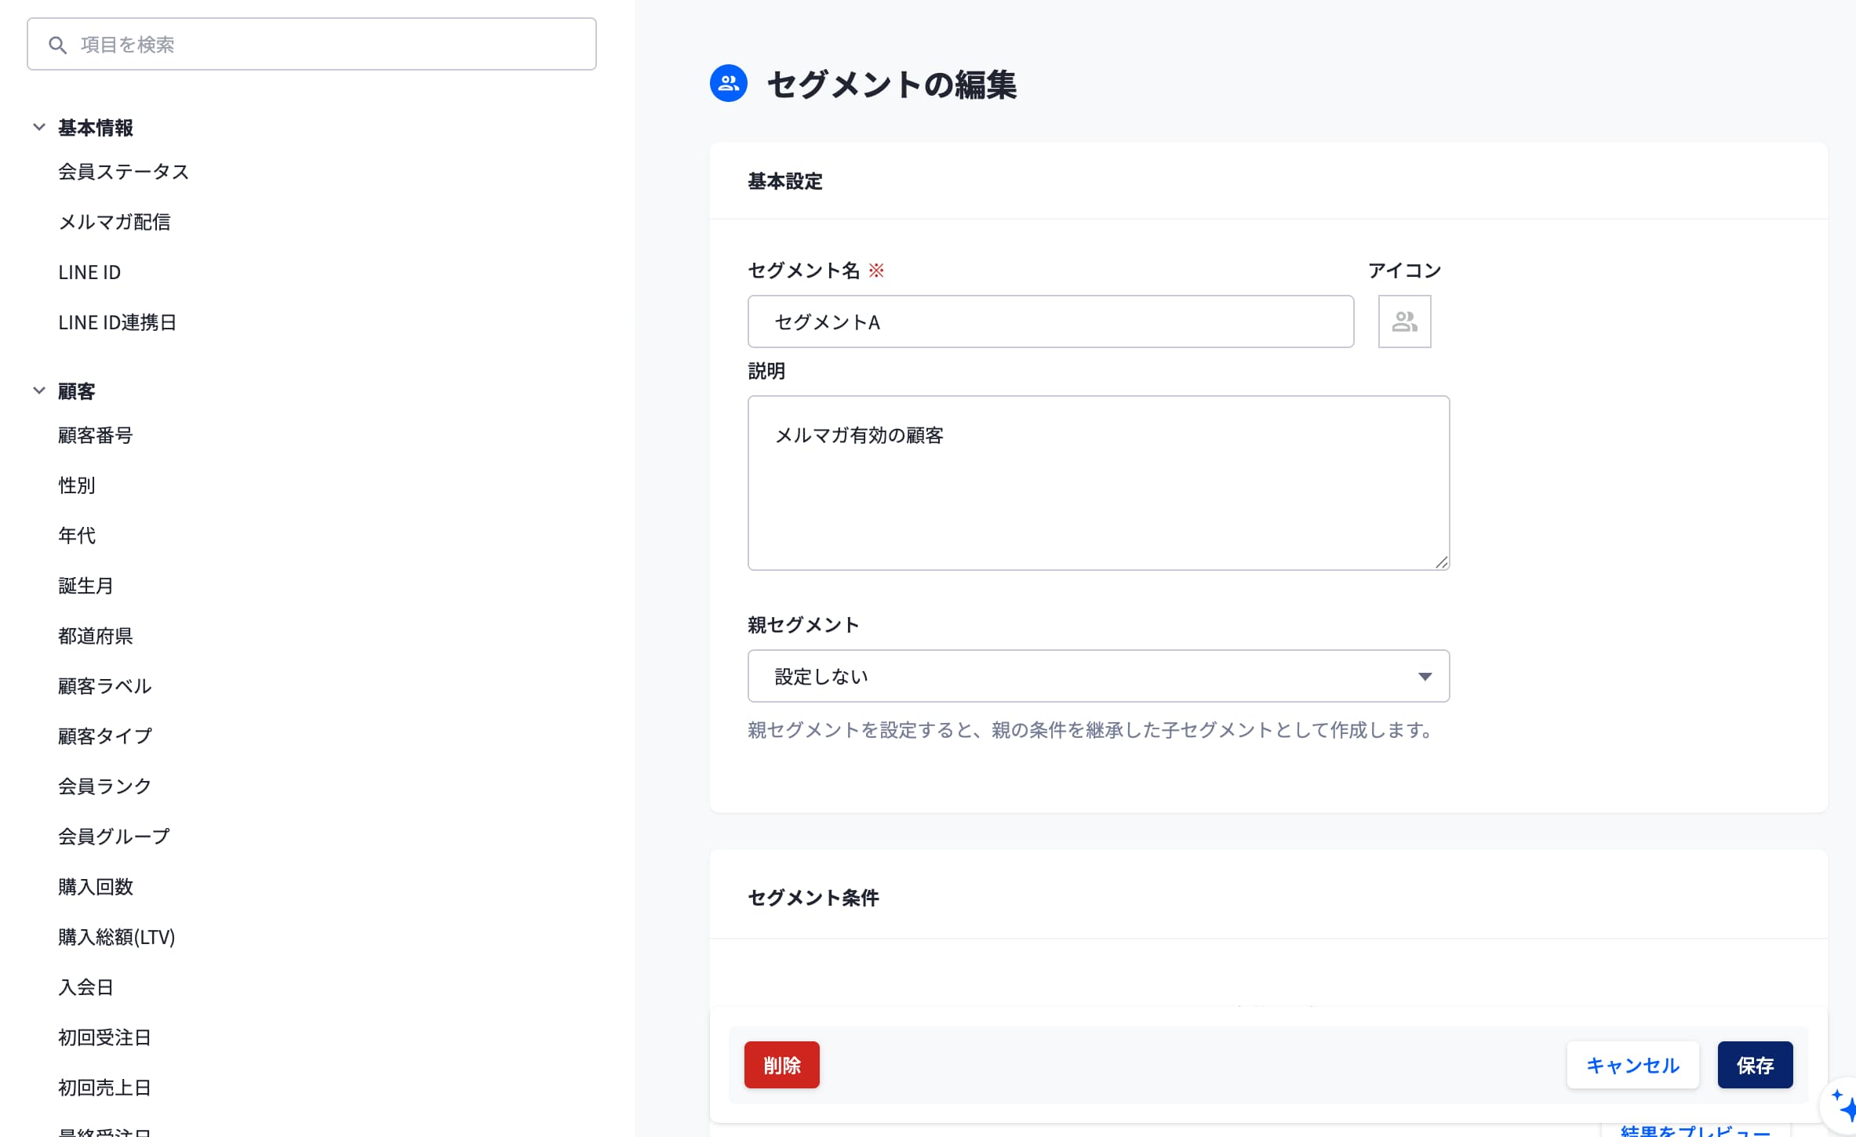Choose LINE ID連携日 from the list
Screen dimensions: 1856x1137
(118, 322)
